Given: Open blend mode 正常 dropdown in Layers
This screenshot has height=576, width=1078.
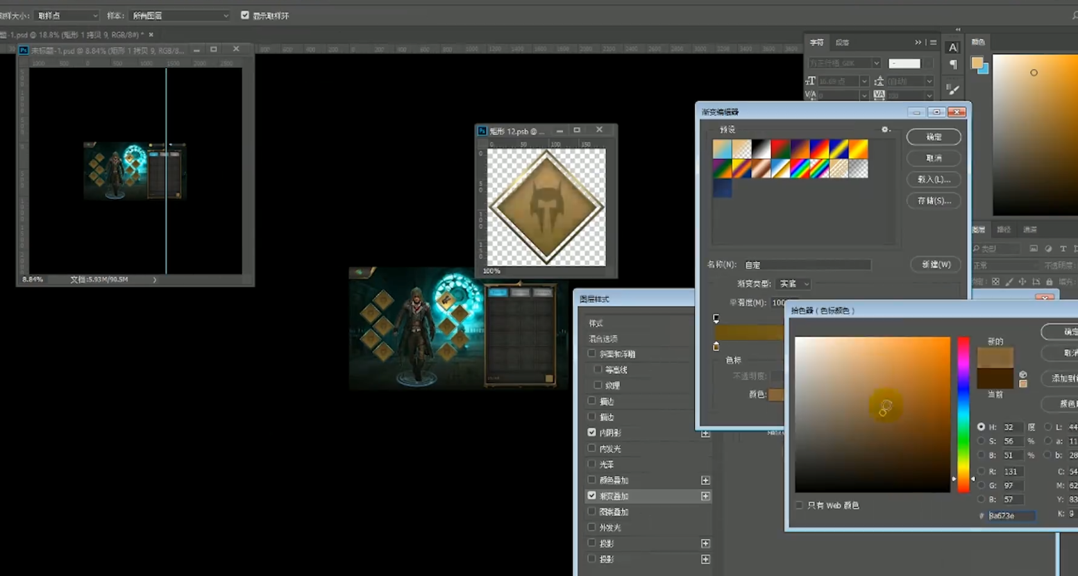Looking at the screenshot, I should point(1005,265).
